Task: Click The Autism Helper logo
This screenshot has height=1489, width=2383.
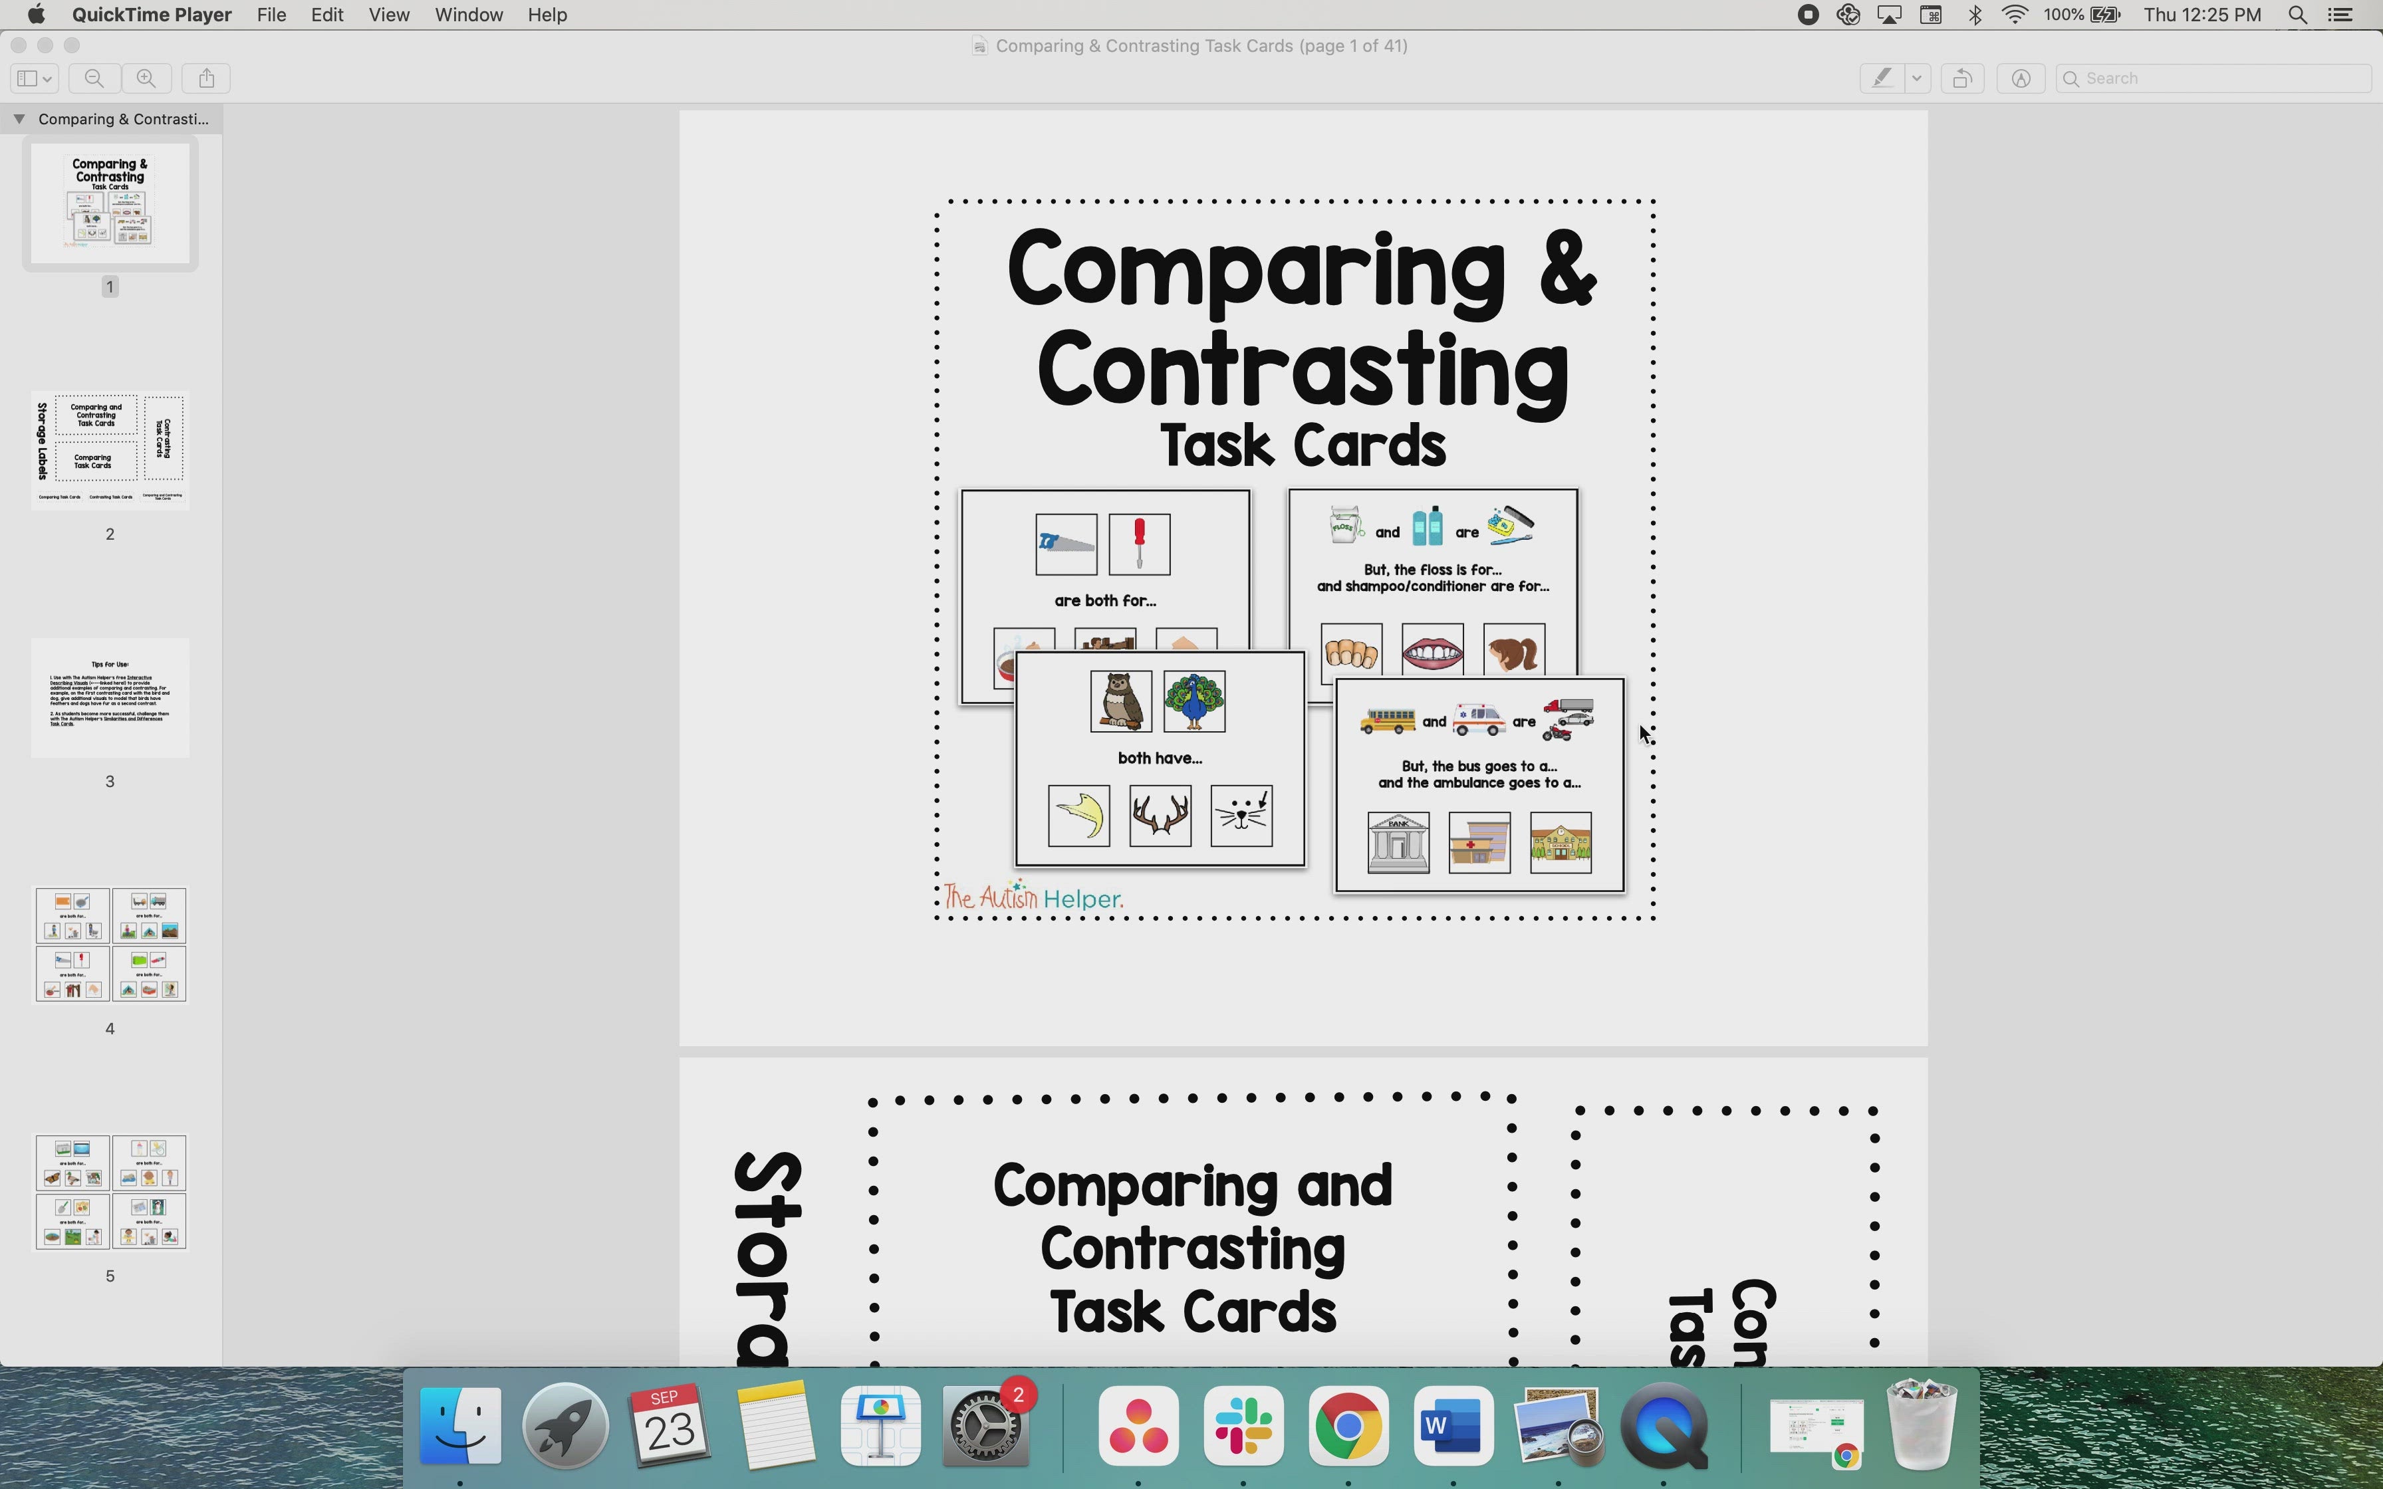Action: (x=1033, y=896)
